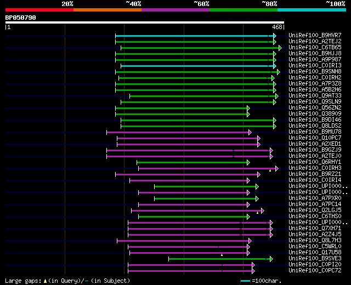
Task: Click the yellow gap triangle in the legend
Action: pos(45,281)
